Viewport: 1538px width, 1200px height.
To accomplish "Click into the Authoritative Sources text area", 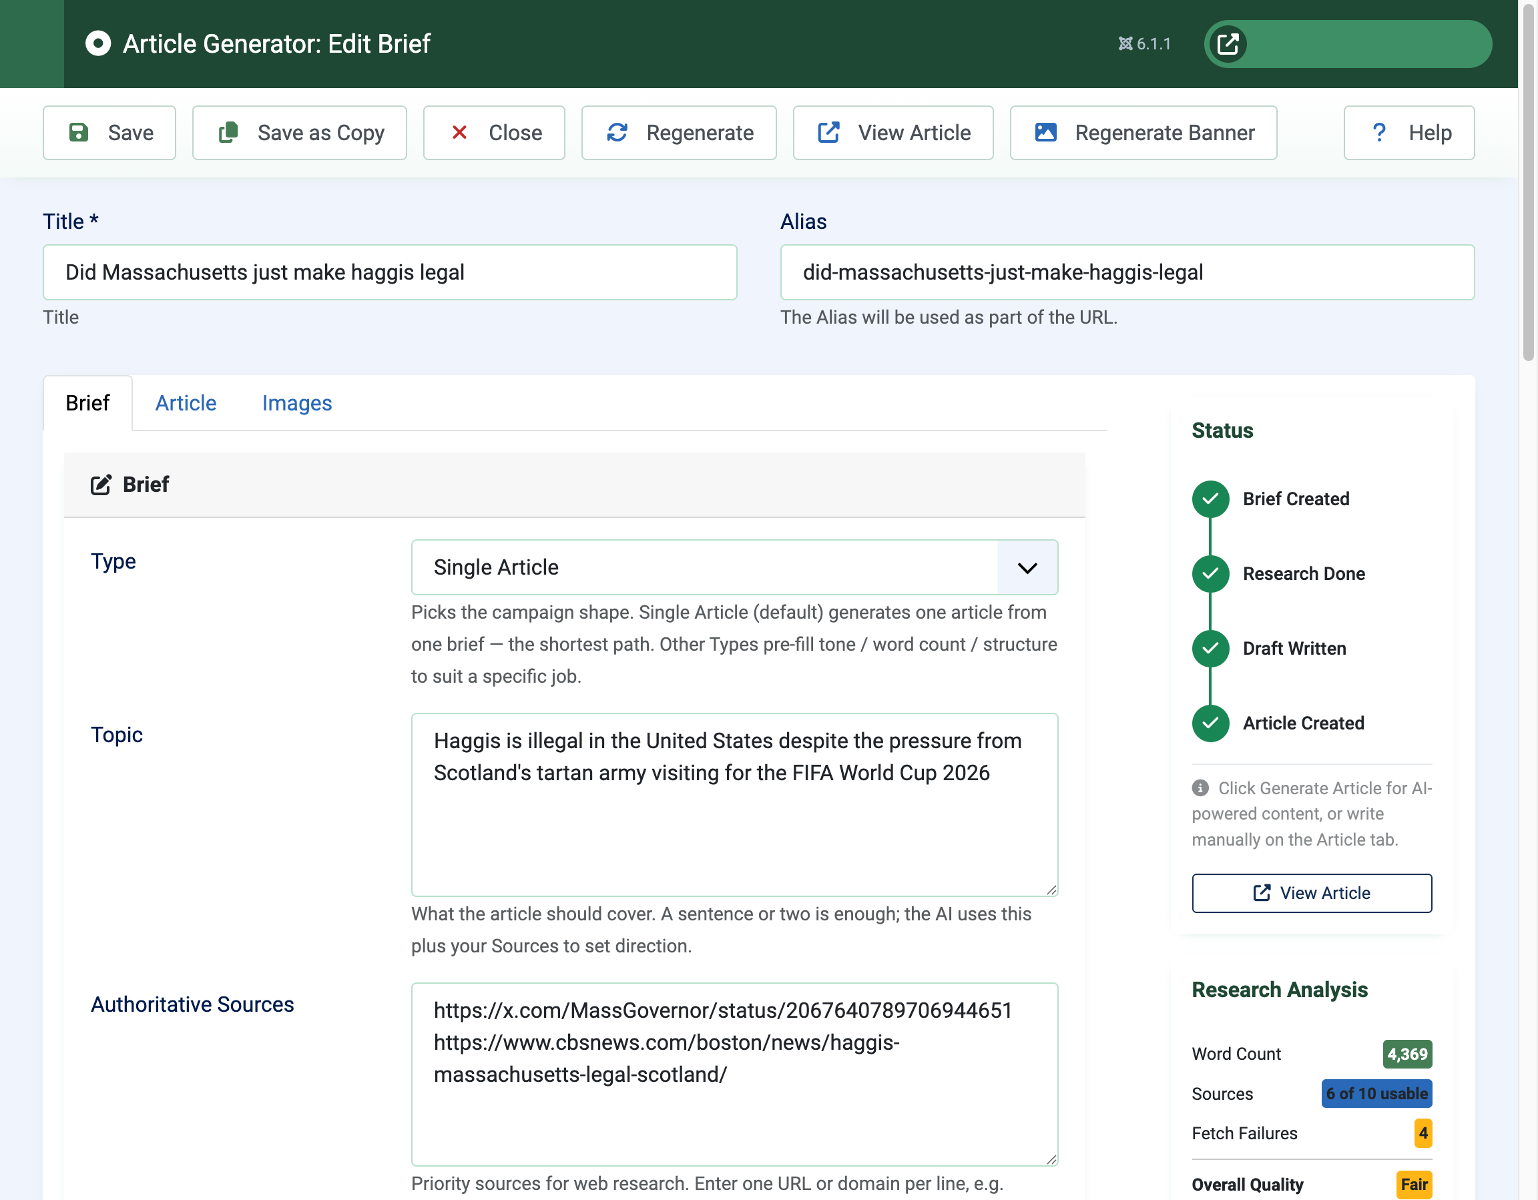I will (x=734, y=1073).
